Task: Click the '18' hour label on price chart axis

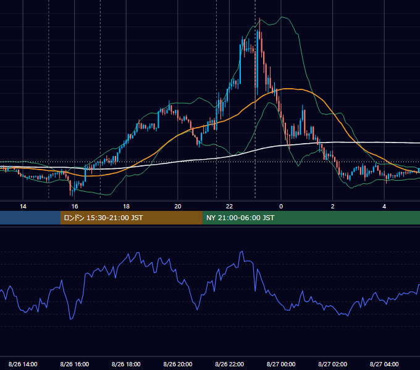Action: [126, 207]
